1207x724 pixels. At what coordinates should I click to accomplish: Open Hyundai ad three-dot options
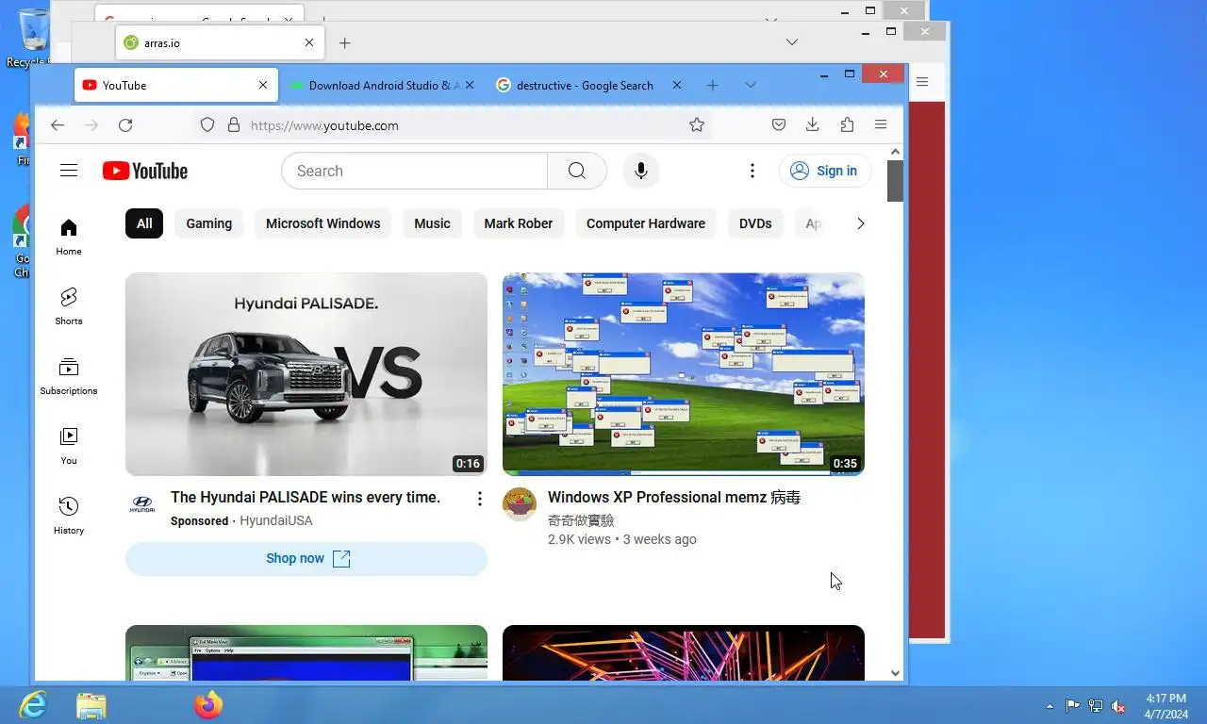coord(479,499)
